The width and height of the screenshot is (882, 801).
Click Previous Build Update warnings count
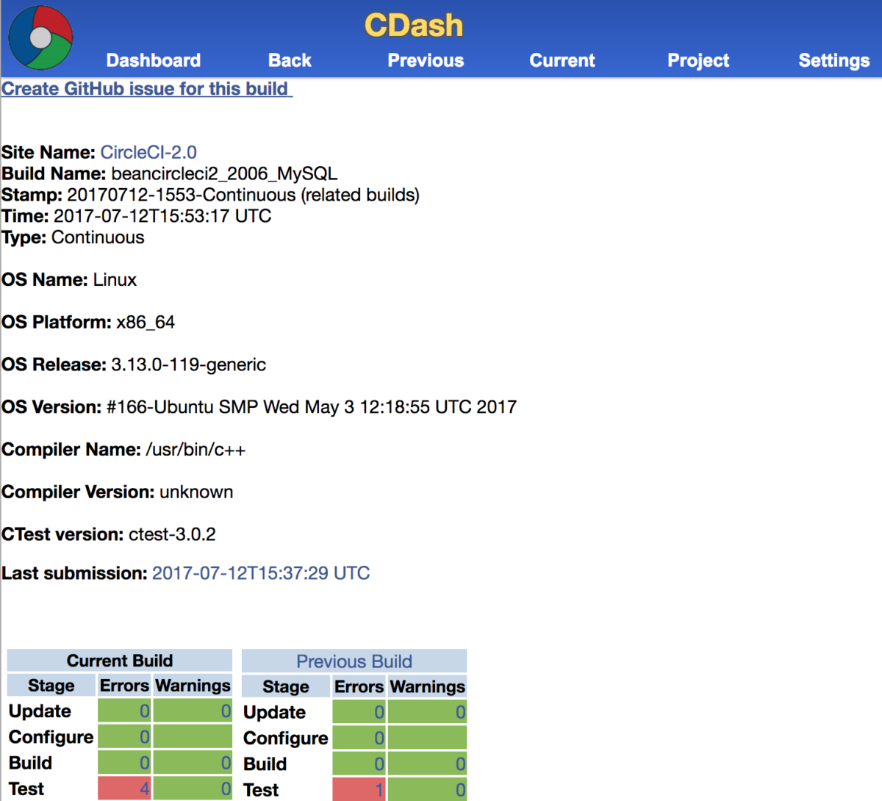click(427, 711)
